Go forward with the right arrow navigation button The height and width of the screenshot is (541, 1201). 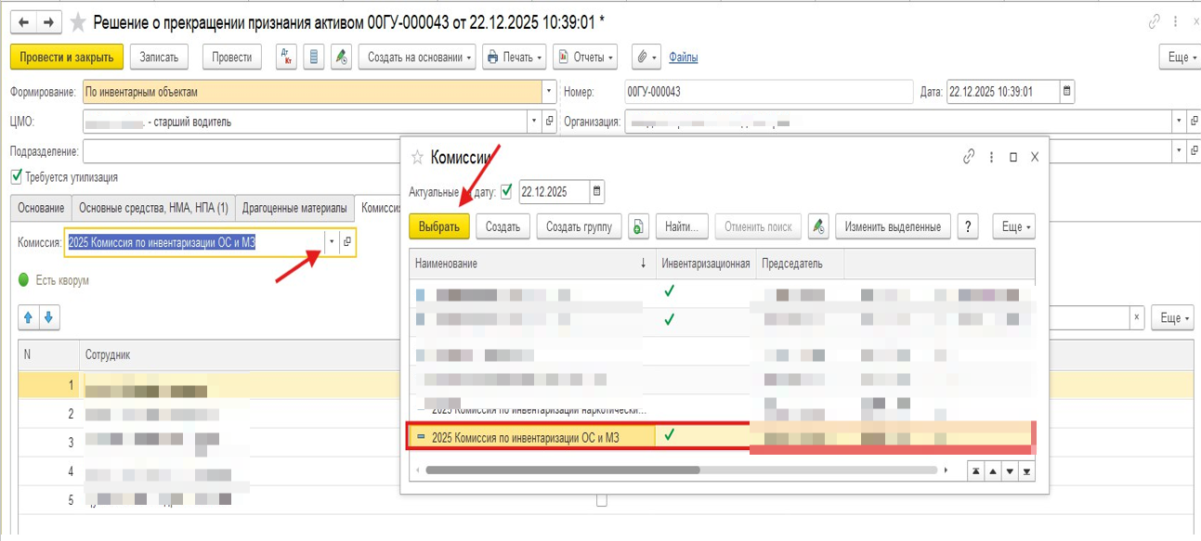pos(49,20)
